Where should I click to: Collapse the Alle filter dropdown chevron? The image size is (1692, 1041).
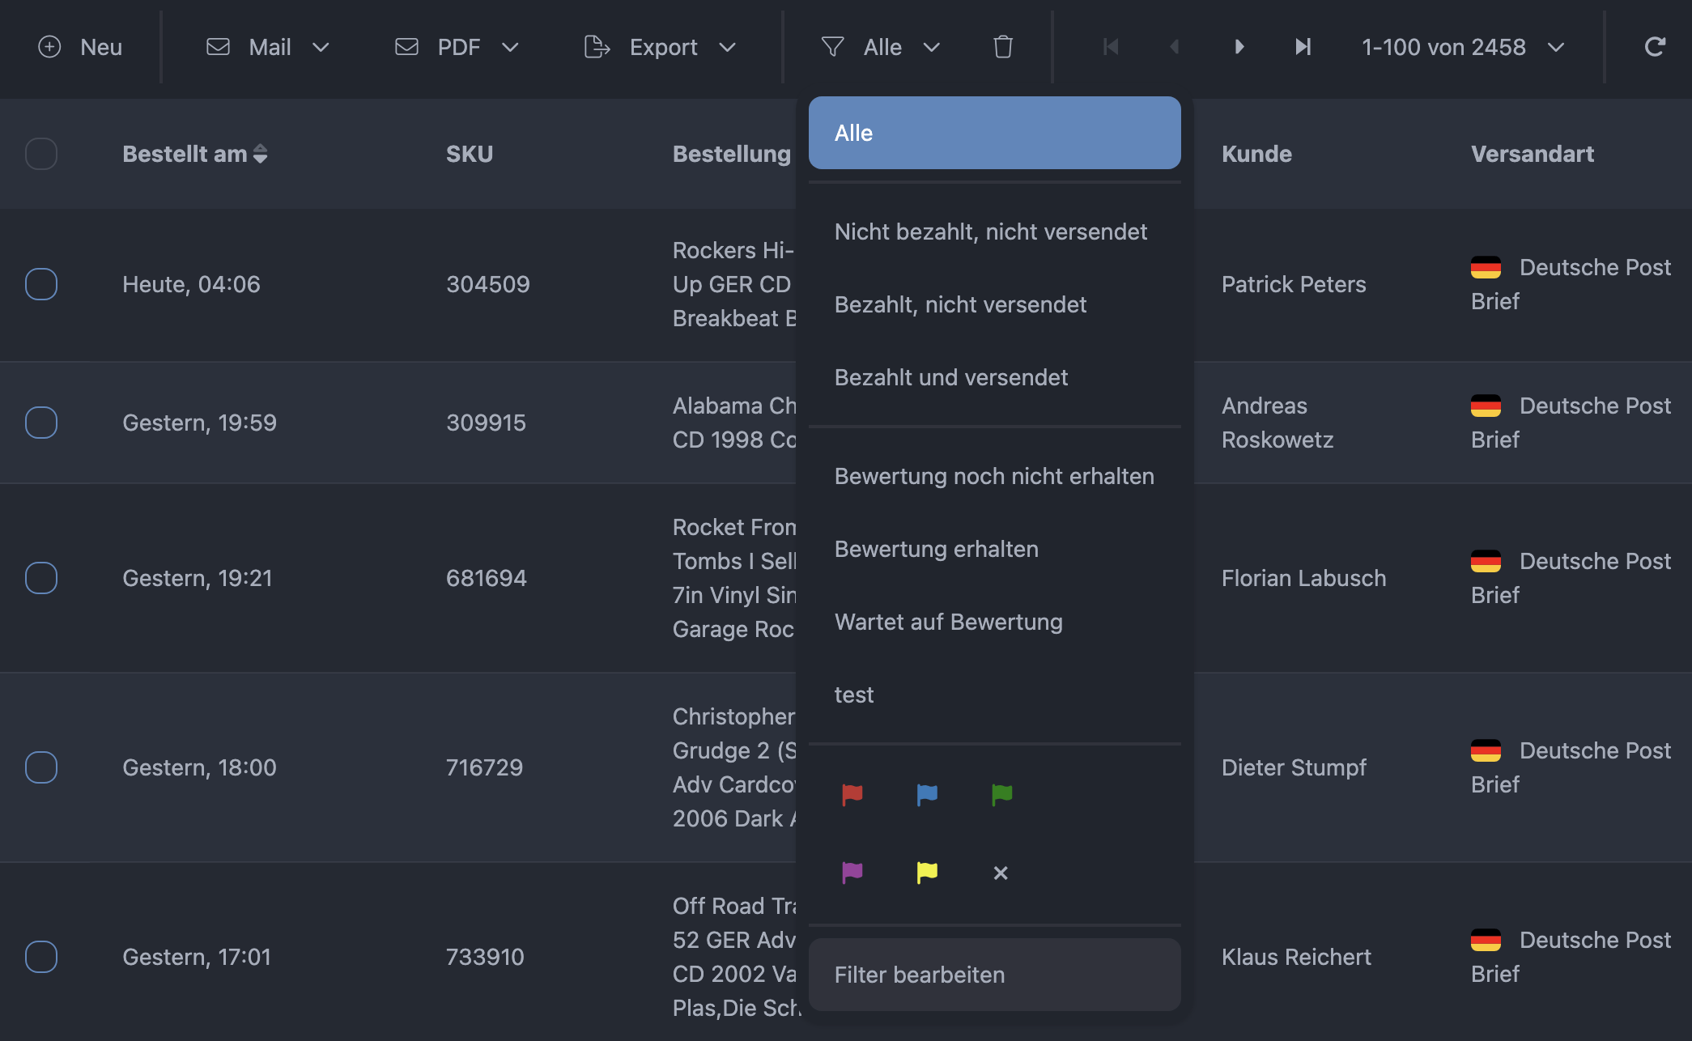pyautogui.click(x=932, y=47)
